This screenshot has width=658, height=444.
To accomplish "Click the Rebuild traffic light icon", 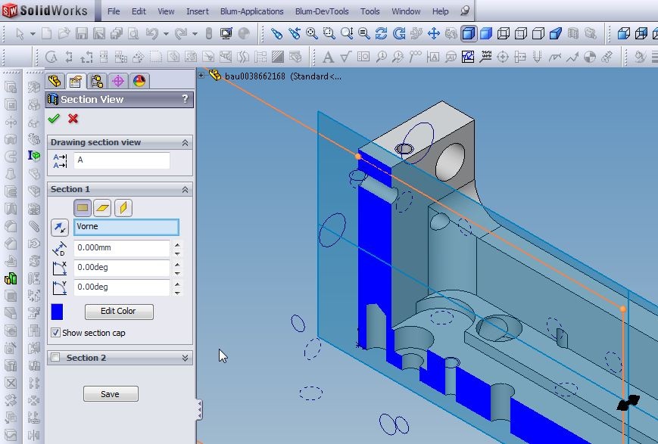I will (208, 33).
